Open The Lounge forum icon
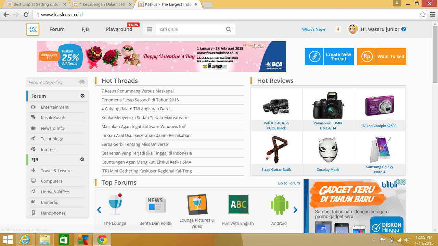The width and height of the screenshot is (438, 246). (115, 204)
